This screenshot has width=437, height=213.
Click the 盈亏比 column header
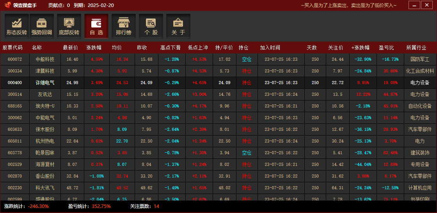(x=386, y=48)
